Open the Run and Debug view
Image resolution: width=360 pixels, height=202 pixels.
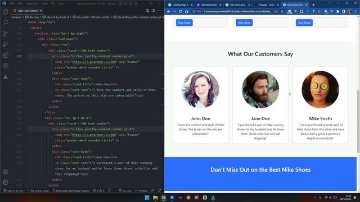click(5, 44)
